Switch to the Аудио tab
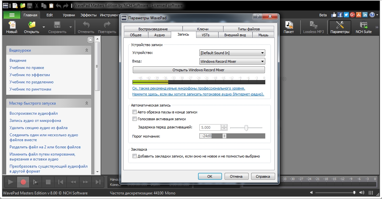Image resolution: width=382 pixels, height=199 pixels. [x=160, y=35]
